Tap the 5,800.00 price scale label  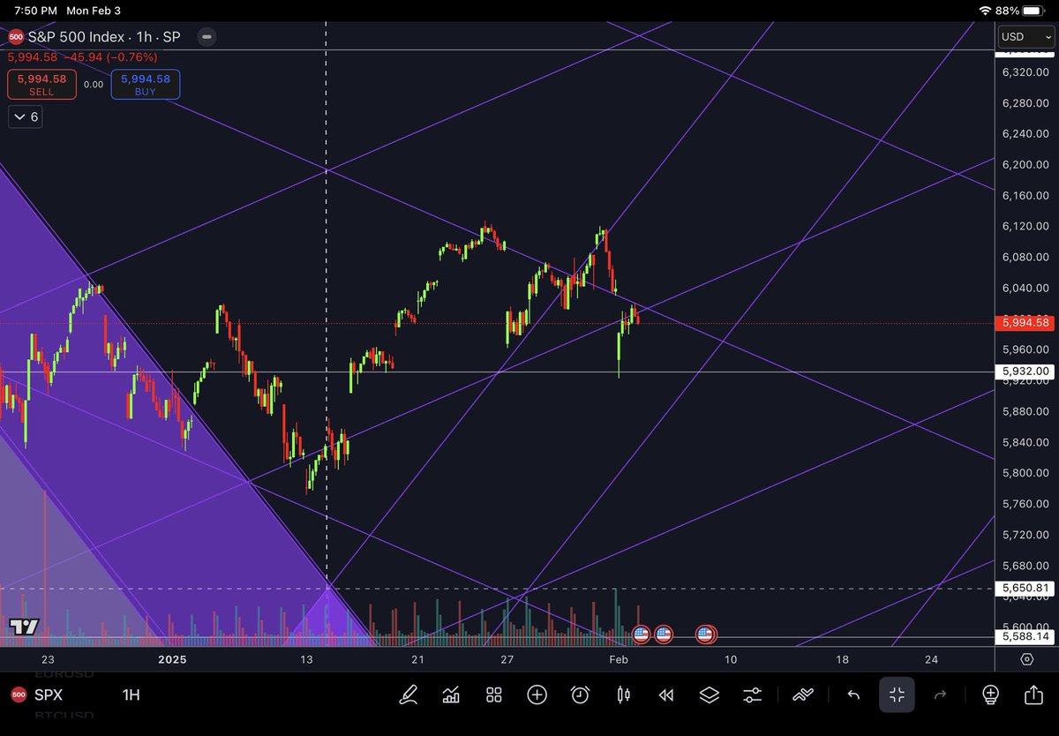tap(1025, 473)
